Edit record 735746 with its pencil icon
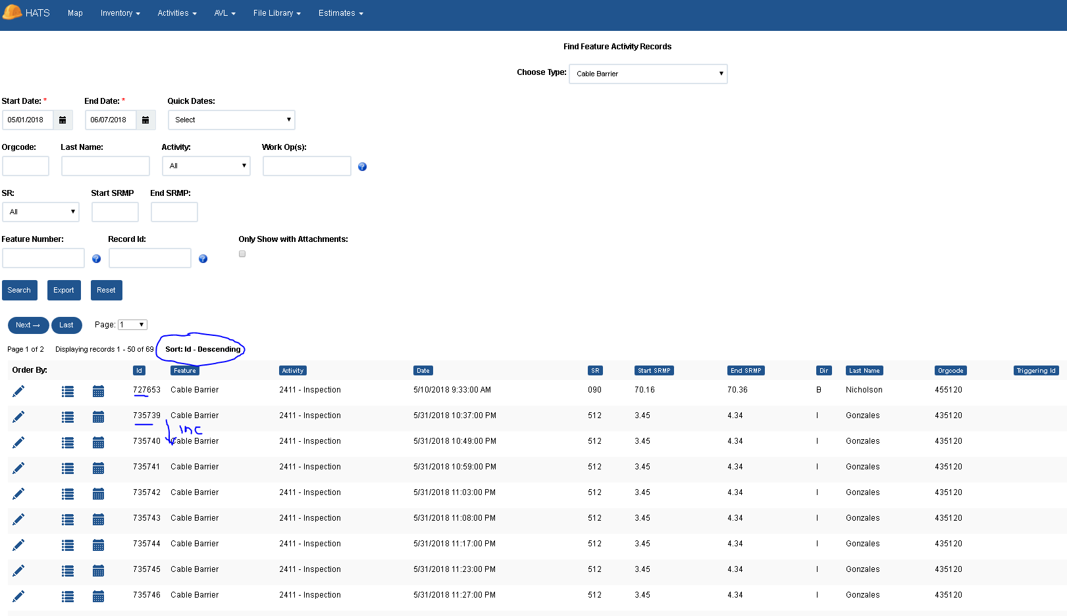 click(x=18, y=596)
